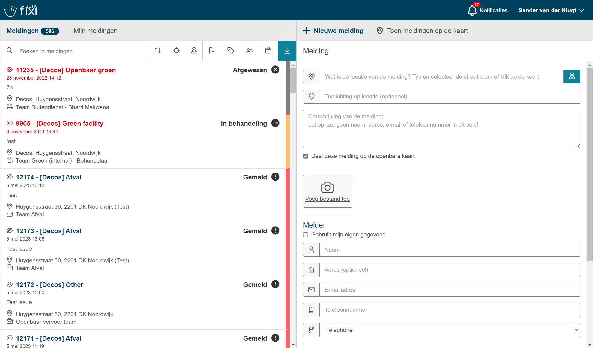Screen dimensions: 593x348
Task: Toggle crossed eye icon on melding 12173
Action: pos(10,231)
